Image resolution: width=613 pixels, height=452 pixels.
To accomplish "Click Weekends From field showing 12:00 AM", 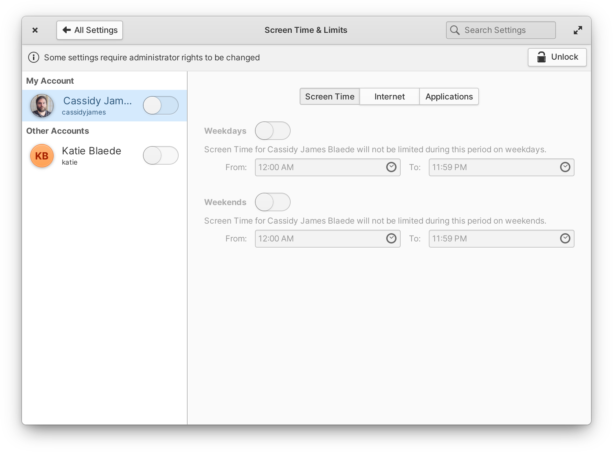I will pyautogui.click(x=328, y=239).
